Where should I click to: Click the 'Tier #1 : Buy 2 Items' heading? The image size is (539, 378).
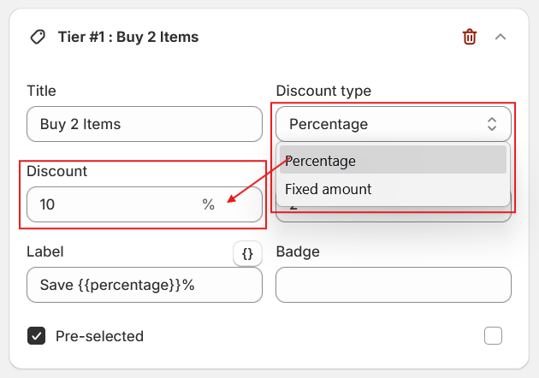point(128,37)
